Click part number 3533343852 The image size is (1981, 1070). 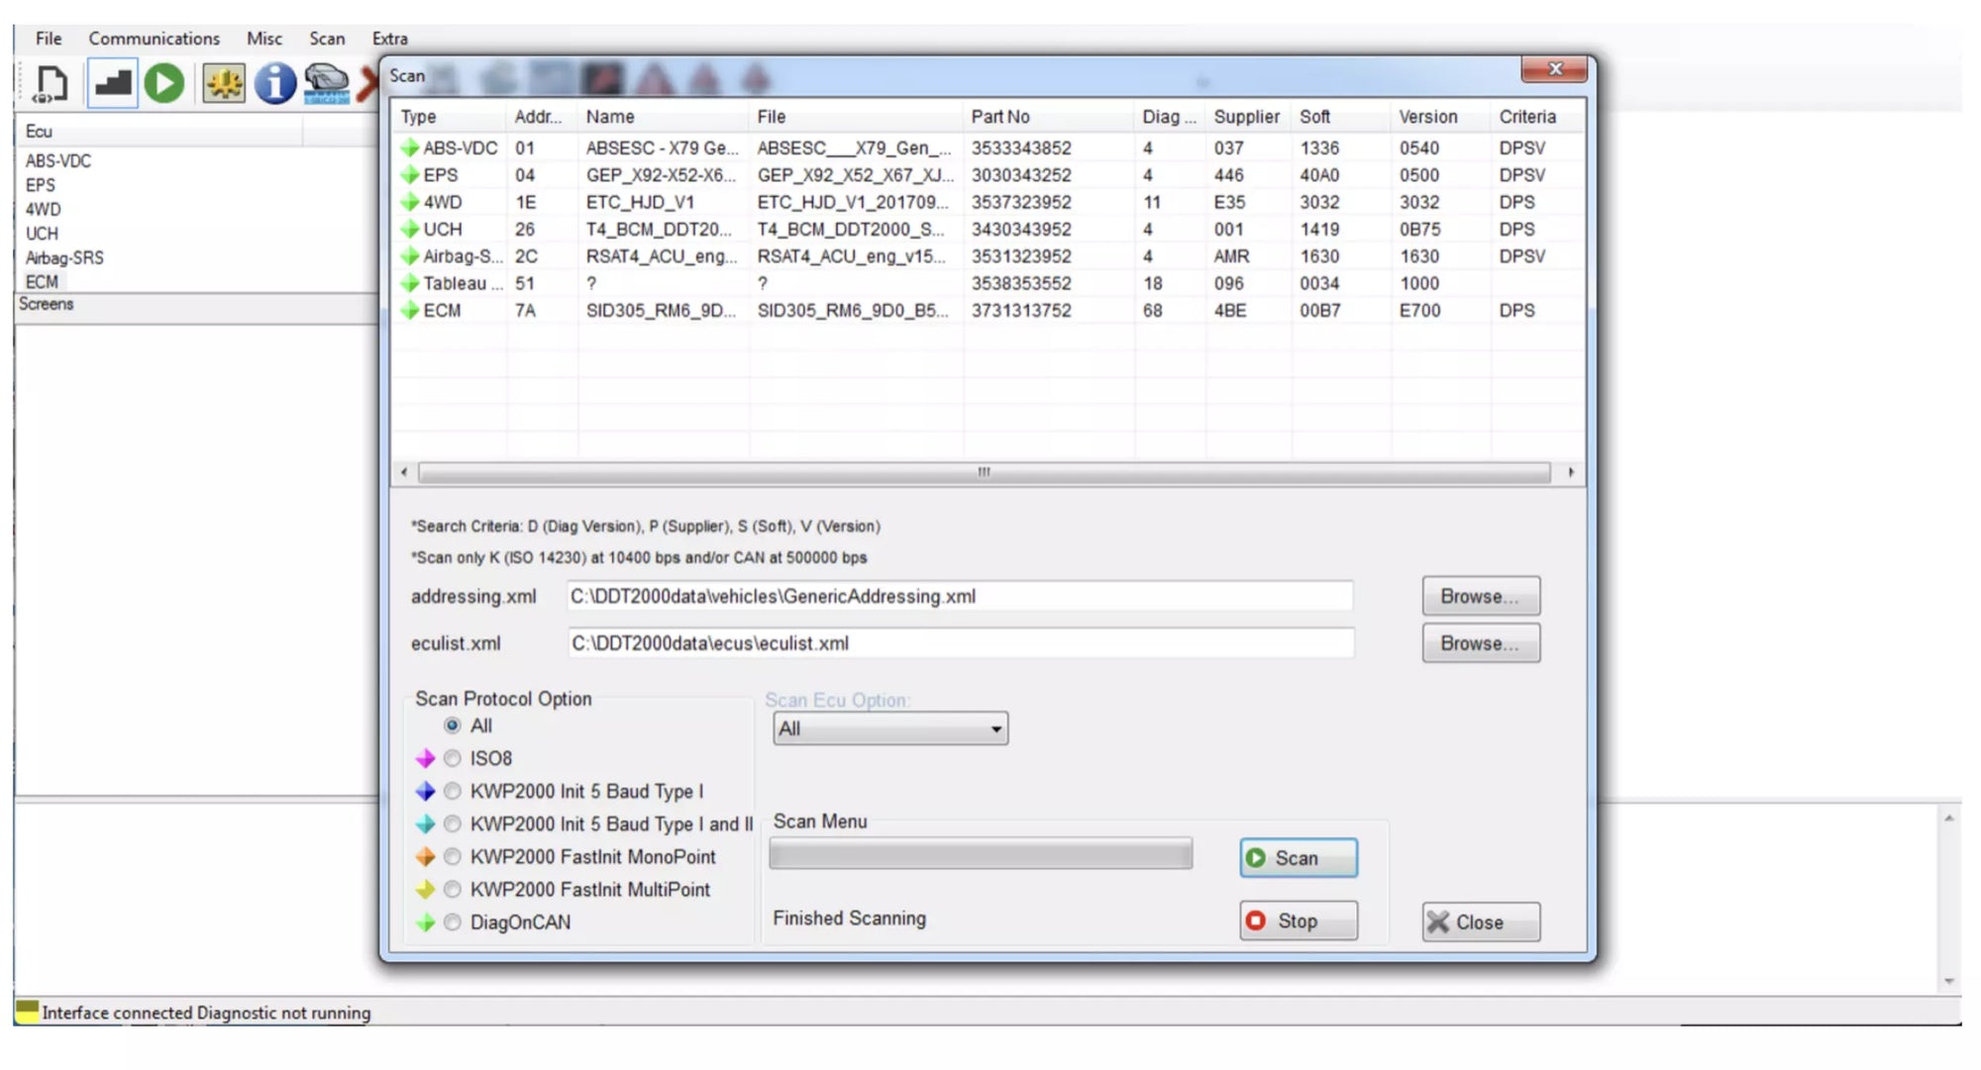click(1021, 148)
